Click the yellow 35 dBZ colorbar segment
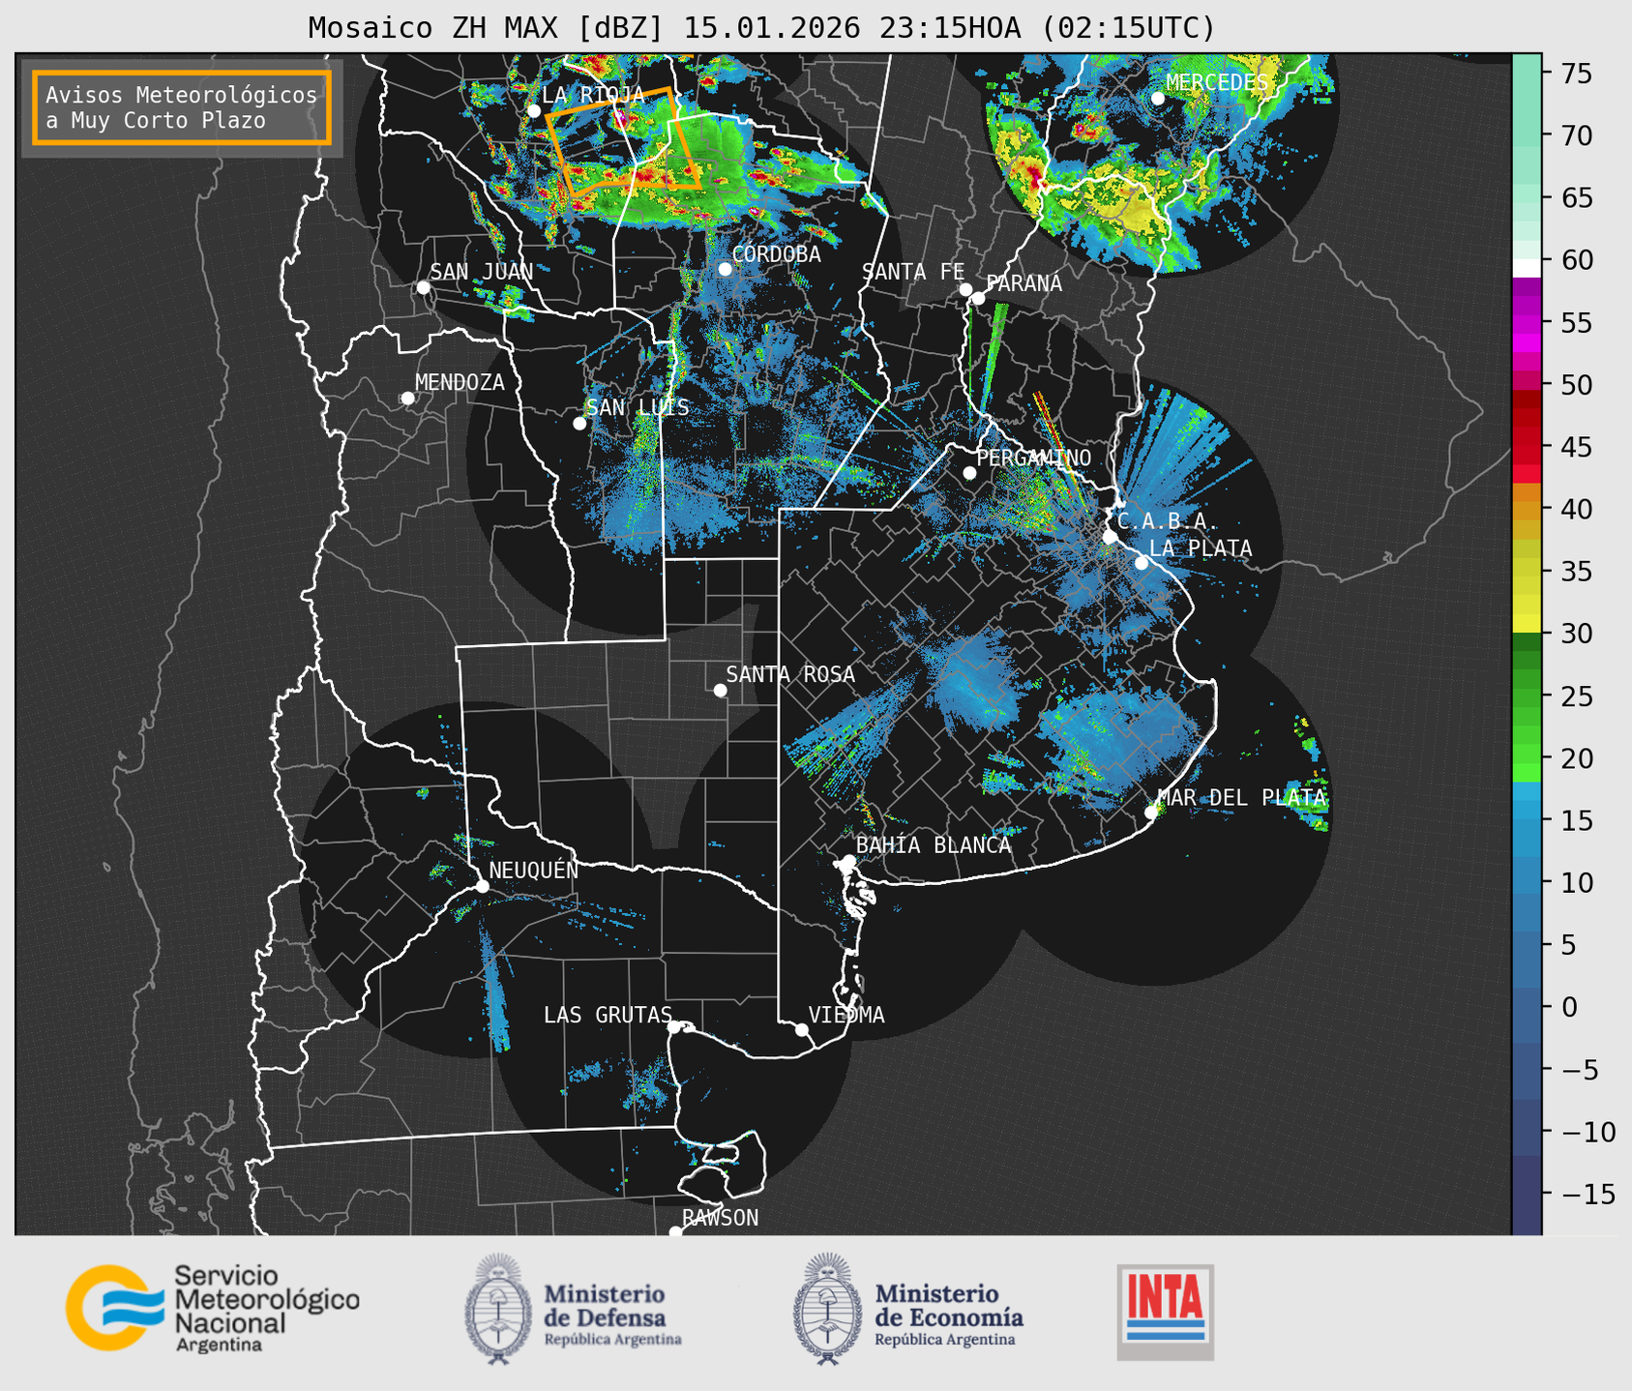The height and width of the screenshot is (1391, 1632). pos(1526,586)
